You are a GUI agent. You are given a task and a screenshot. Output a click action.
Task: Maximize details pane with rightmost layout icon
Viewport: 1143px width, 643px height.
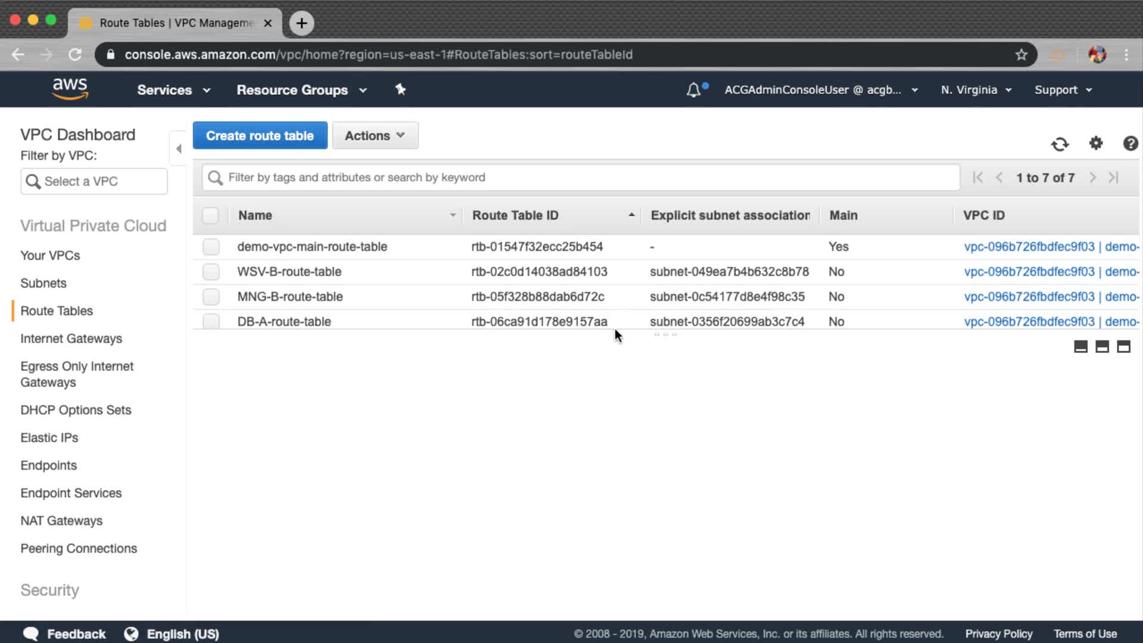coord(1123,347)
